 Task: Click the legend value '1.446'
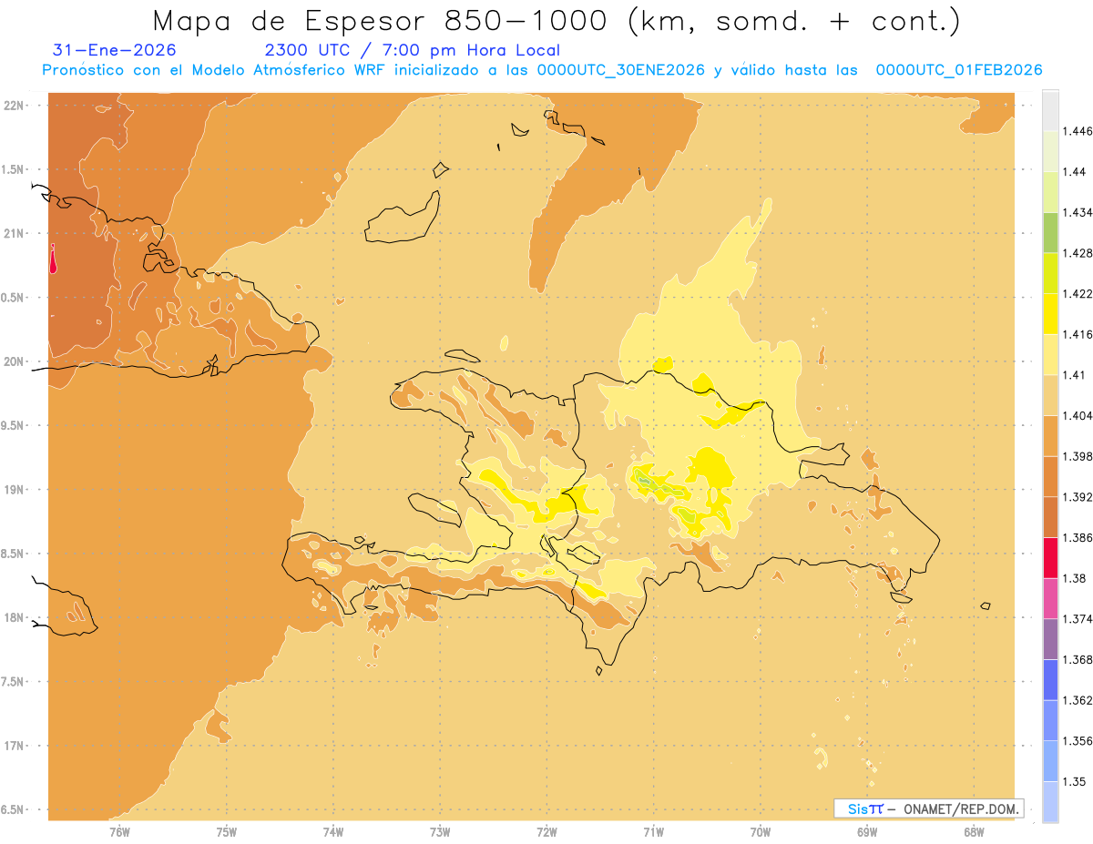point(1079,131)
